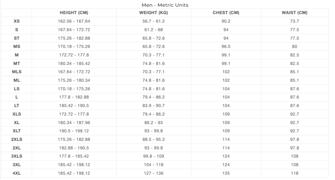Image resolution: width=335 pixels, height=180 pixels.
Task: Click weight cell 88.5 - 95.3
Action: (x=154, y=139)
